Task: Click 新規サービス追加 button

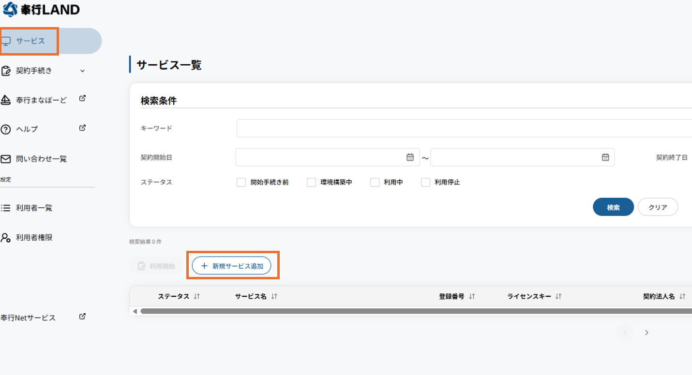Action: [231, 266]
